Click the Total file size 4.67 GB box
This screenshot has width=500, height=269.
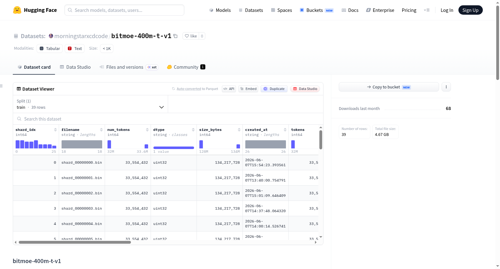click(385, 132)
